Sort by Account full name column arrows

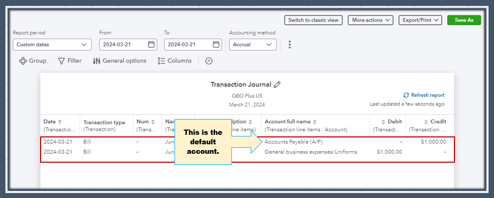(x=314, y=122)
